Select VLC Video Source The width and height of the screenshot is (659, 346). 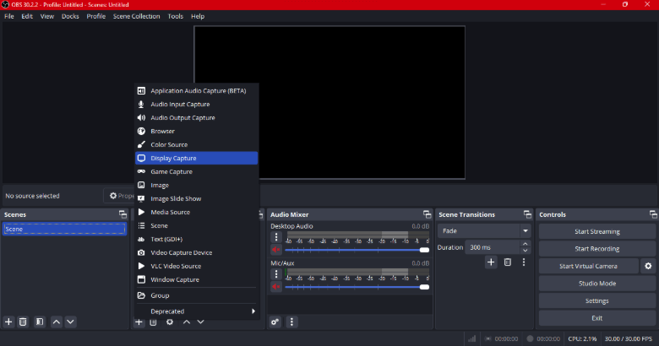[196, 266]
